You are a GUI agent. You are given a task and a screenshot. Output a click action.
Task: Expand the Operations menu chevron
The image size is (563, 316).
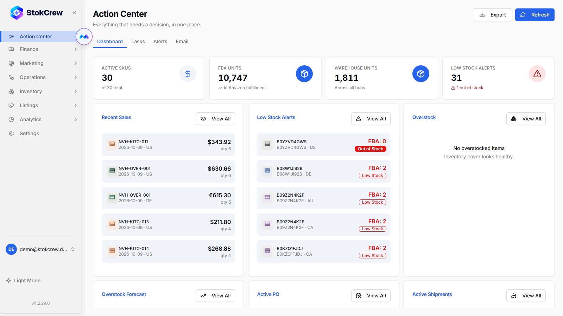pyautogui.click(x=76, y=77)
